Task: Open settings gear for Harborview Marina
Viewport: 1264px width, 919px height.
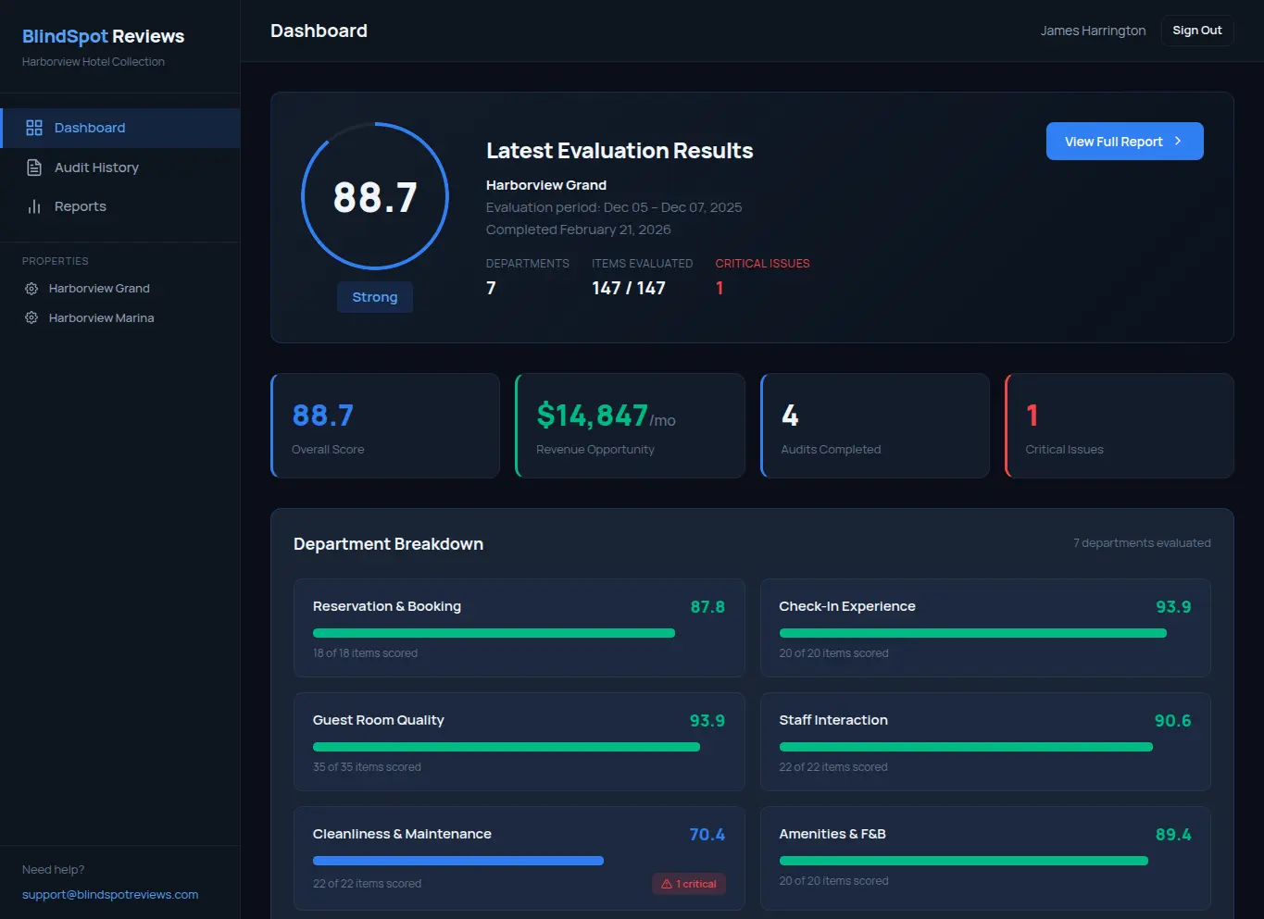Action: pyautogui.click(x=31, y=317)
